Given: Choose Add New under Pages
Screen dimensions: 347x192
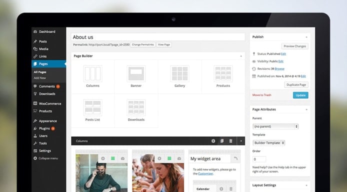Looking at the screenshot, I should [40, 78].
